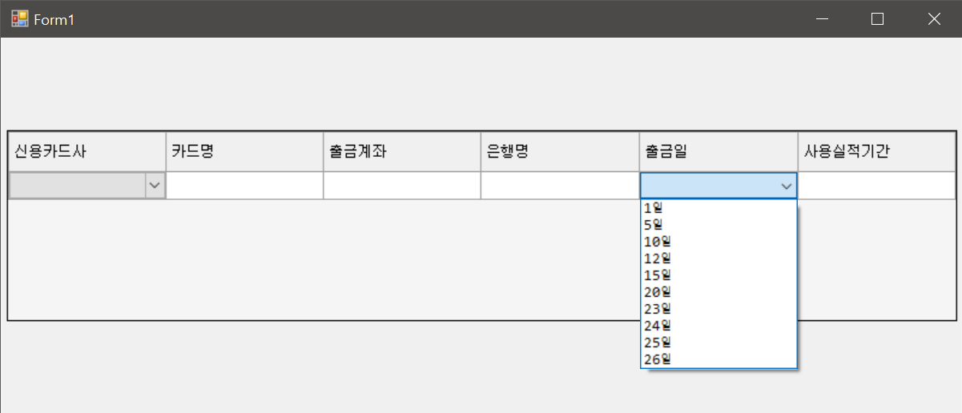Choose the 25일 option
The image size is (962, 413).
click(718, 343)
